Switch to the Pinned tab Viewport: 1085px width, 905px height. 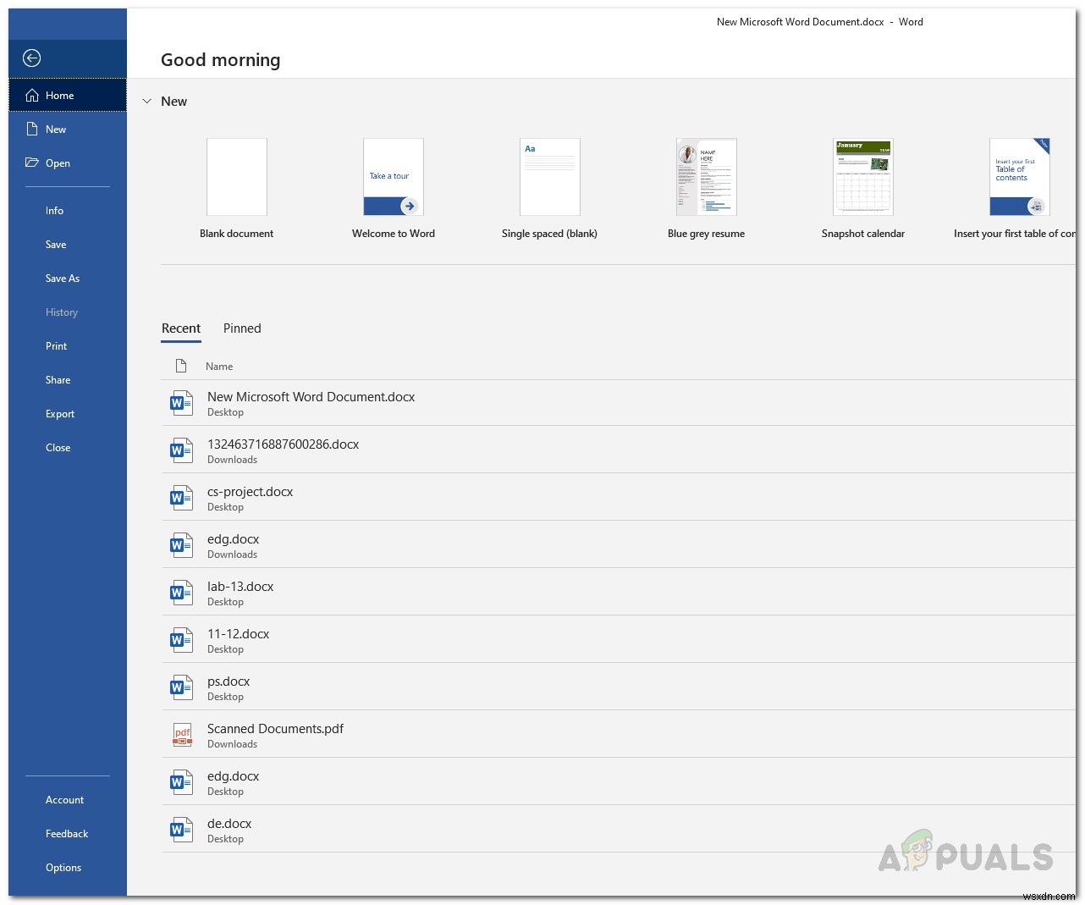click(x=242, y=328)
